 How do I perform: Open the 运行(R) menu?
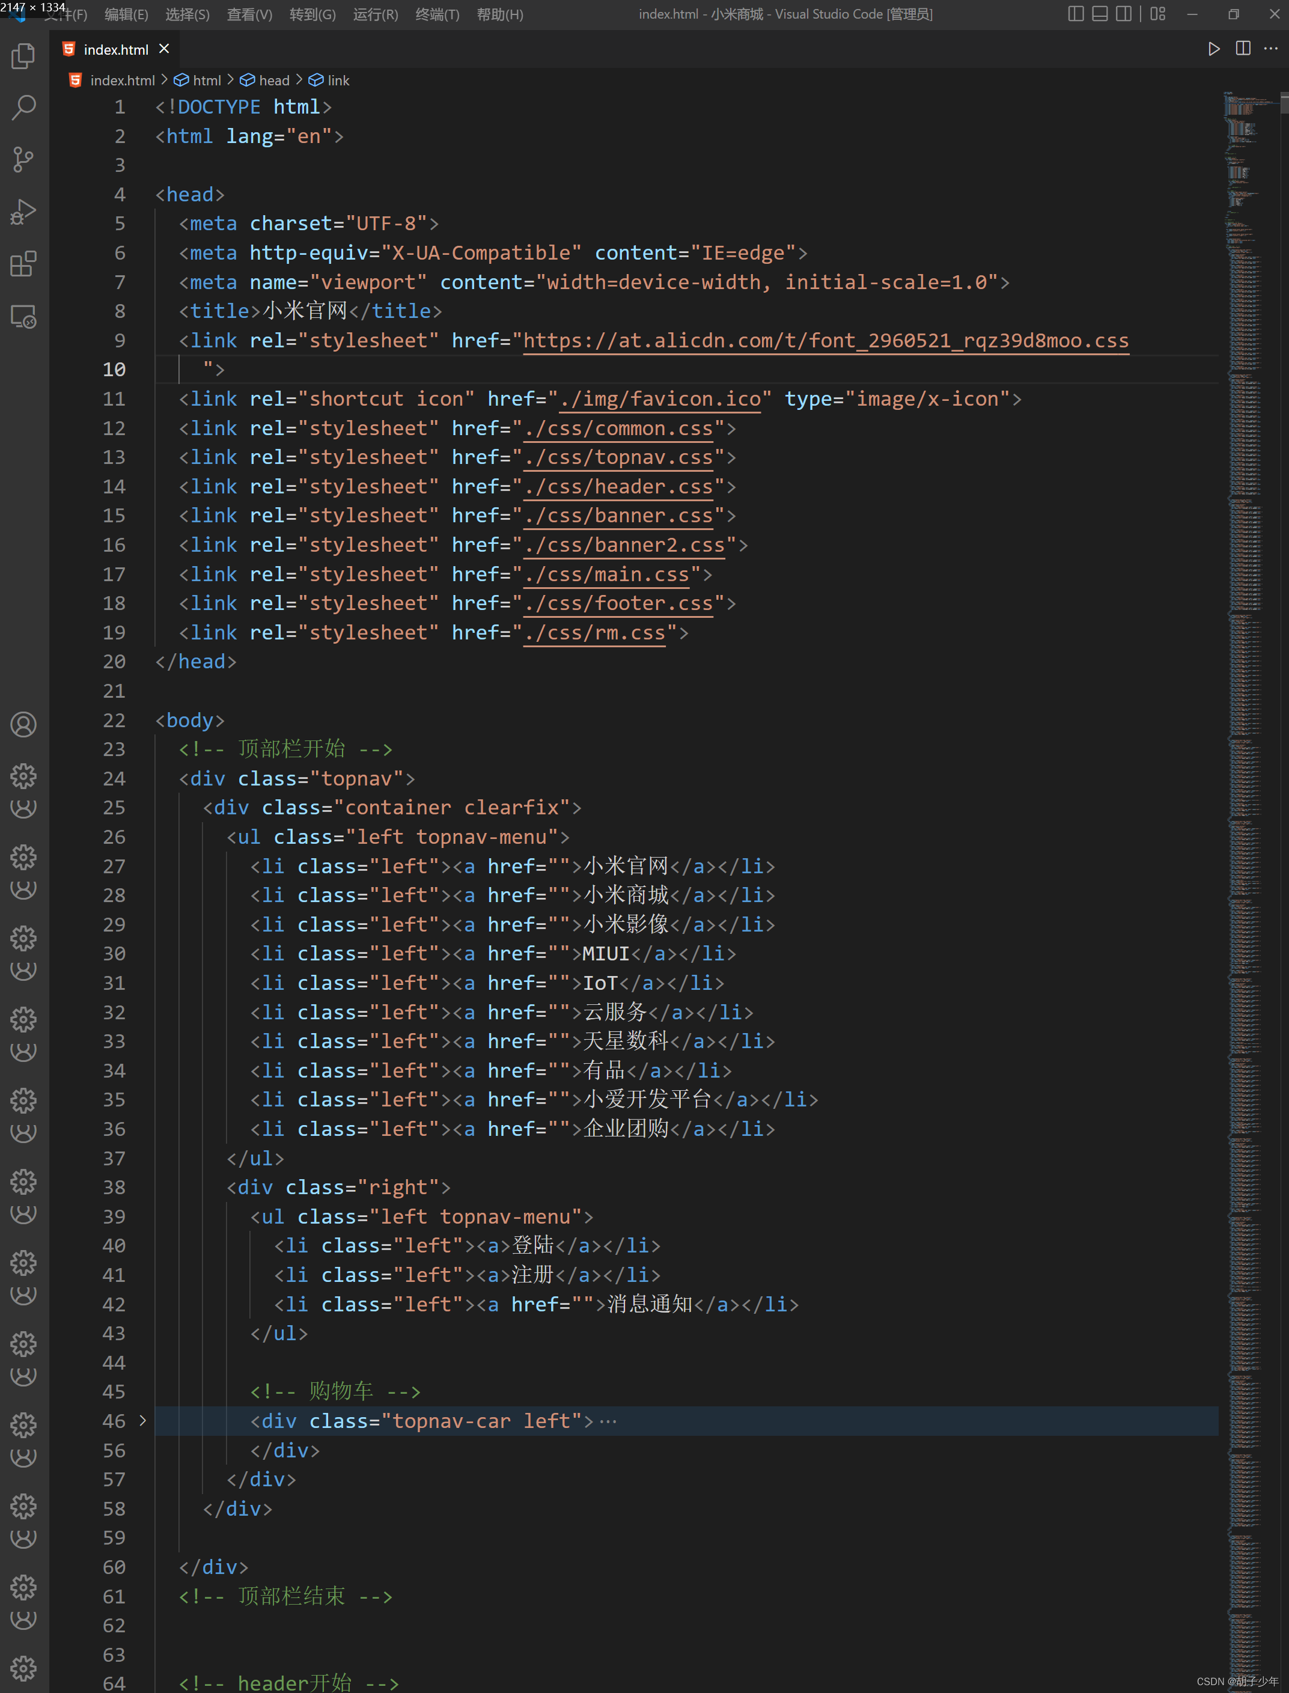point(375,14)
